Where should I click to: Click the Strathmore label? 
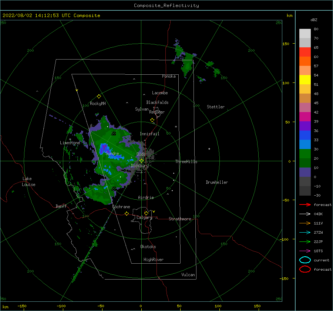coord(180,219)
